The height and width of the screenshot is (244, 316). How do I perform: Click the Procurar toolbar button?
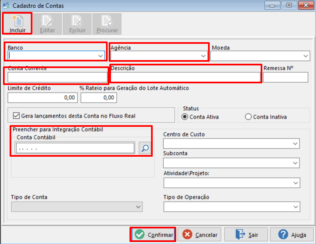(107, 24)
